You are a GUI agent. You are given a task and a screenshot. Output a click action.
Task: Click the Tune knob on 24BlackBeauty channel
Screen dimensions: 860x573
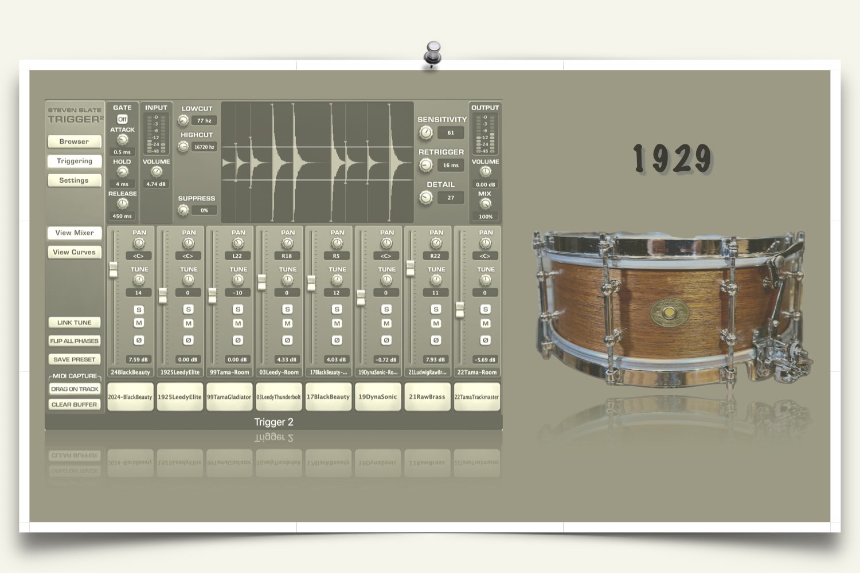[139, 280]
